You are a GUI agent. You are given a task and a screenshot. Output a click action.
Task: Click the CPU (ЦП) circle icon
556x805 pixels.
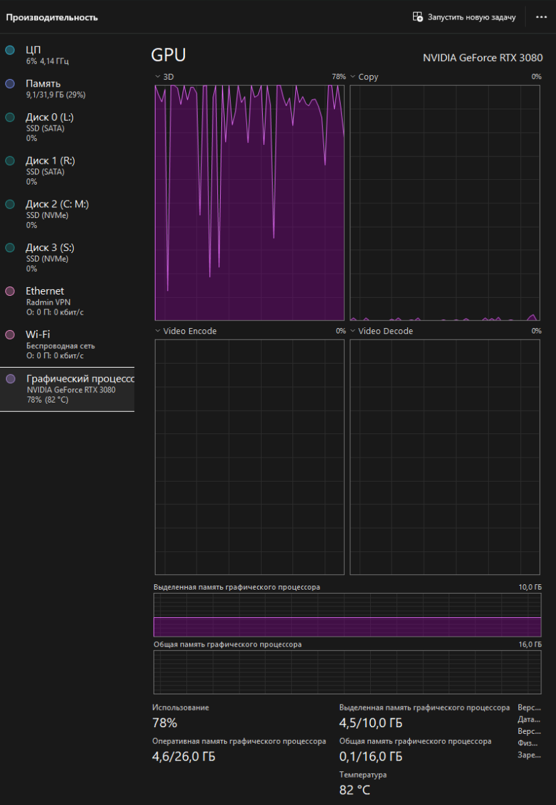pyautogui.click(x=10, y=50)
